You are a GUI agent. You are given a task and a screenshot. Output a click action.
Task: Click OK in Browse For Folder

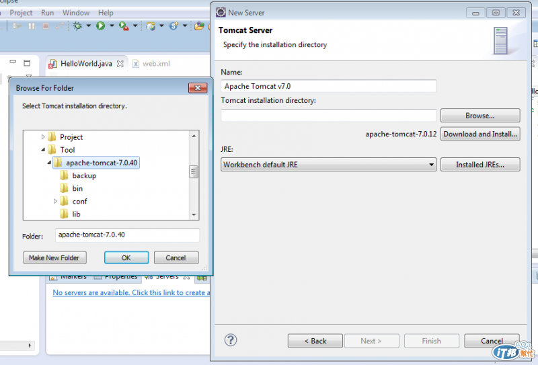[126, 257]
